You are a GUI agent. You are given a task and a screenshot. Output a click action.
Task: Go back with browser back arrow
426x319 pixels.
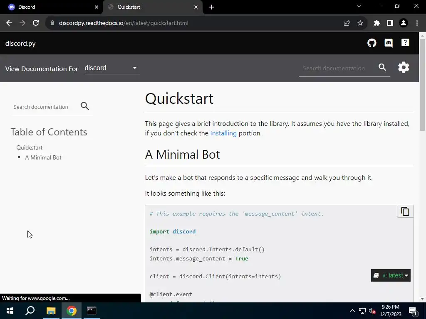pos(9,23)
